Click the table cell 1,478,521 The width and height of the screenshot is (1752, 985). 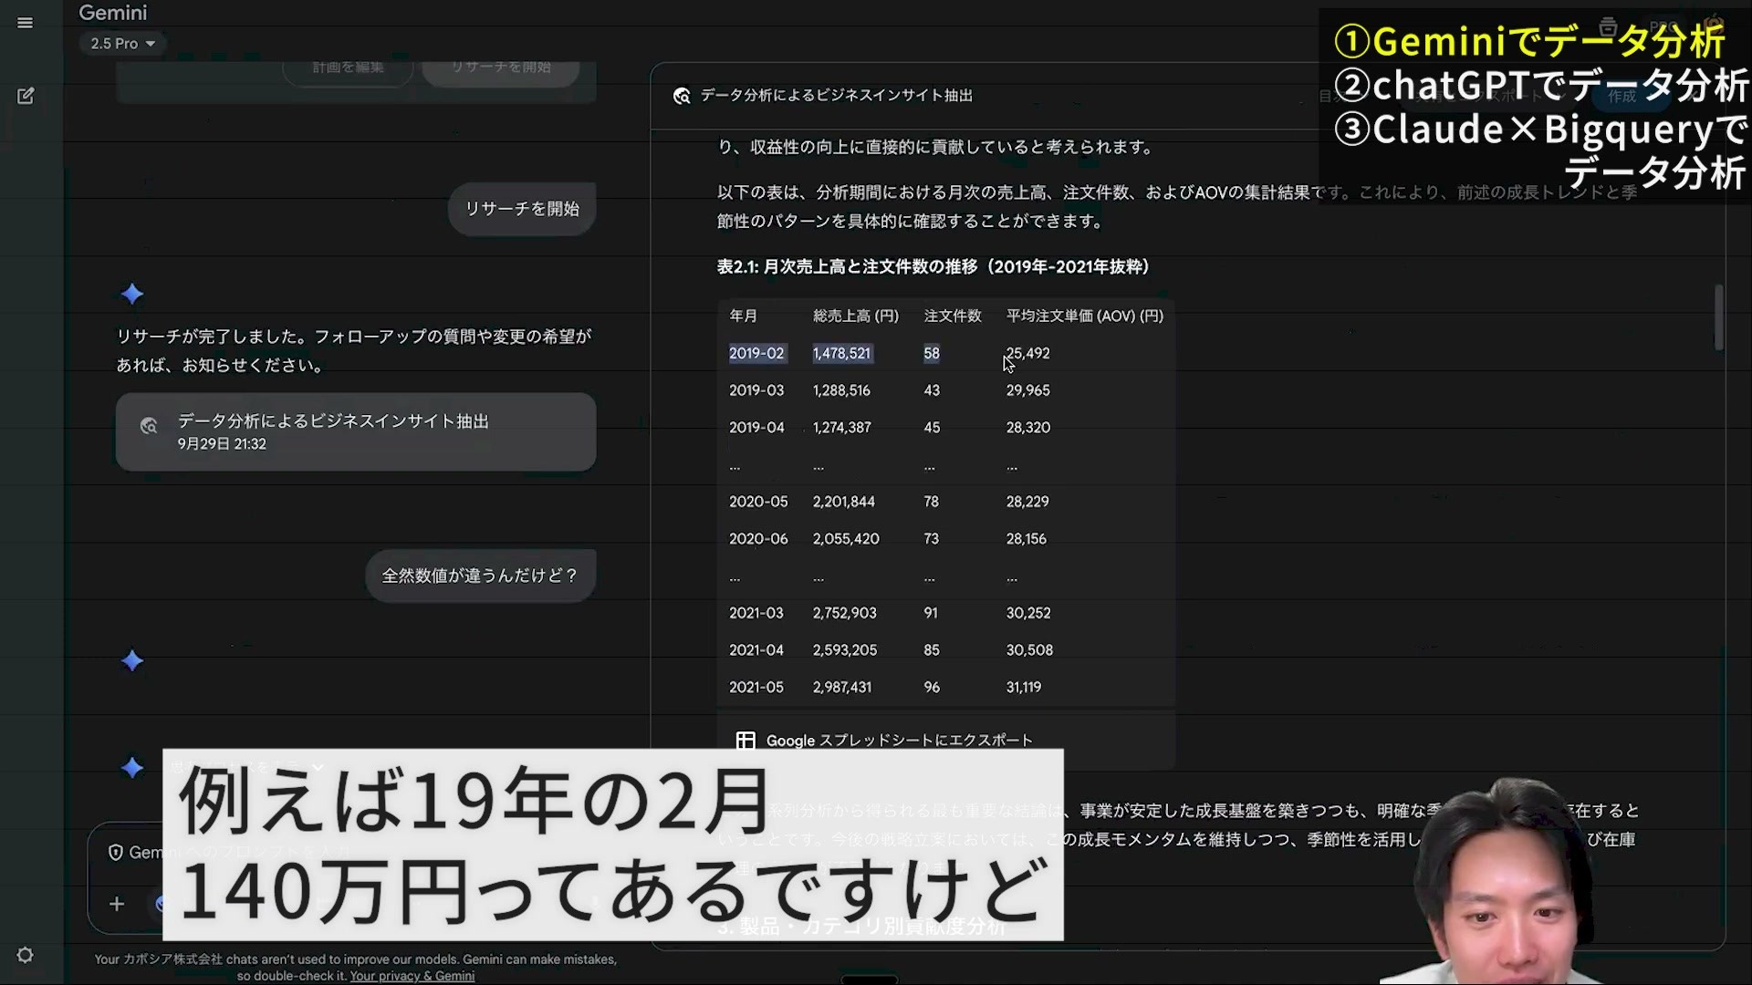[x=841, y=353]
